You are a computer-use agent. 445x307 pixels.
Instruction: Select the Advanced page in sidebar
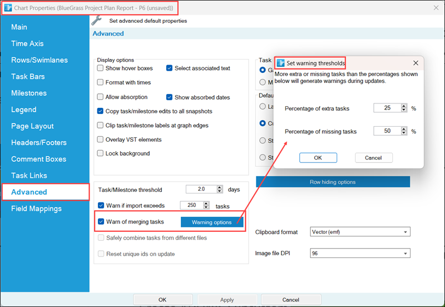click(46, 192)
